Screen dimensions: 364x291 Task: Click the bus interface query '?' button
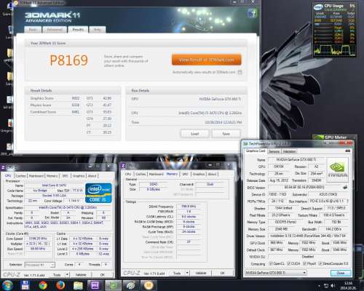(347, 202)
